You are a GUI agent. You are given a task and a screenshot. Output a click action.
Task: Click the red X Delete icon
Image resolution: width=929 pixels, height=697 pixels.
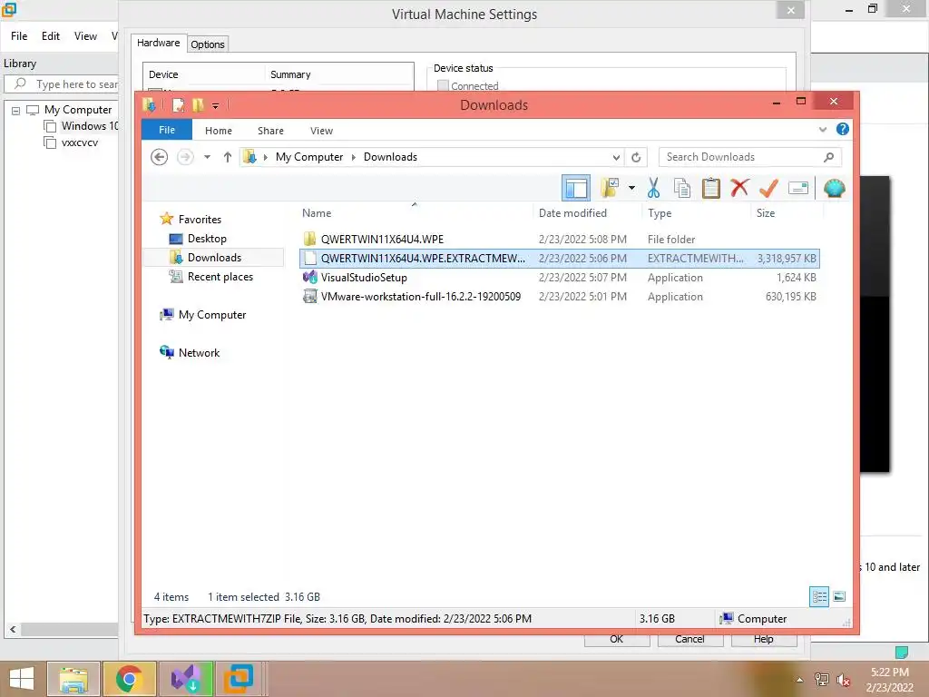point(739,188)
